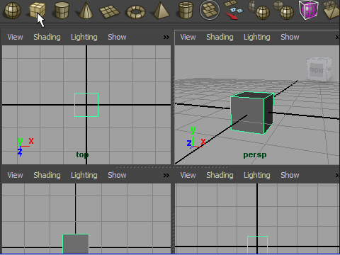340x255 pixels.
Task: Open View menu in the bottom-left viewport
Action: tap(15, 175)
